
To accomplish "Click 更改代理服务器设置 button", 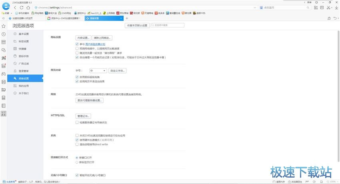I will pyautogui.click(x=89, y=100).
